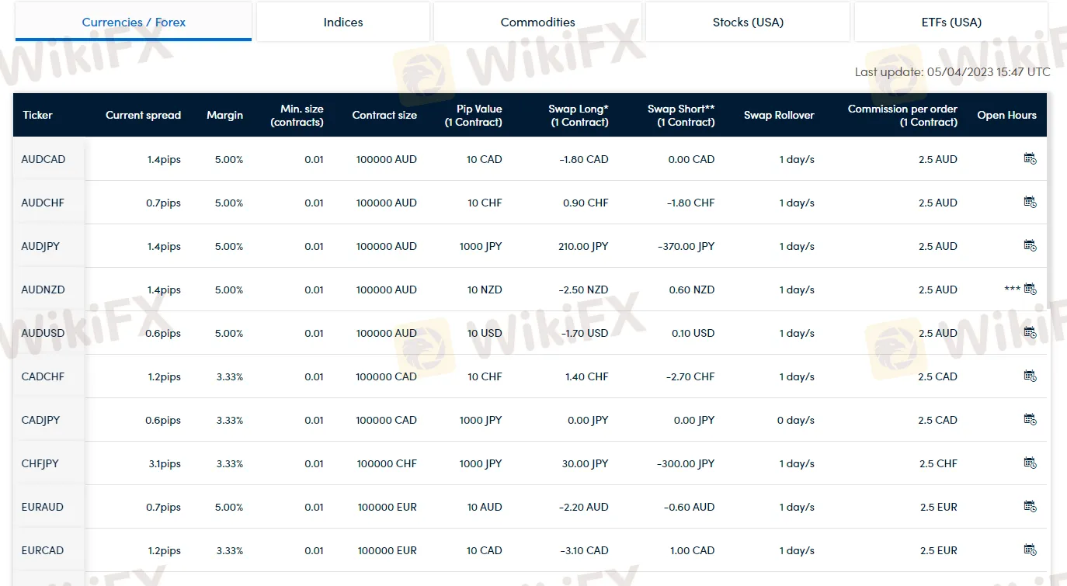1067x586 pixels.
Task: Click the CADJPY open hours calendar icon
Action: coord(1030,420)
